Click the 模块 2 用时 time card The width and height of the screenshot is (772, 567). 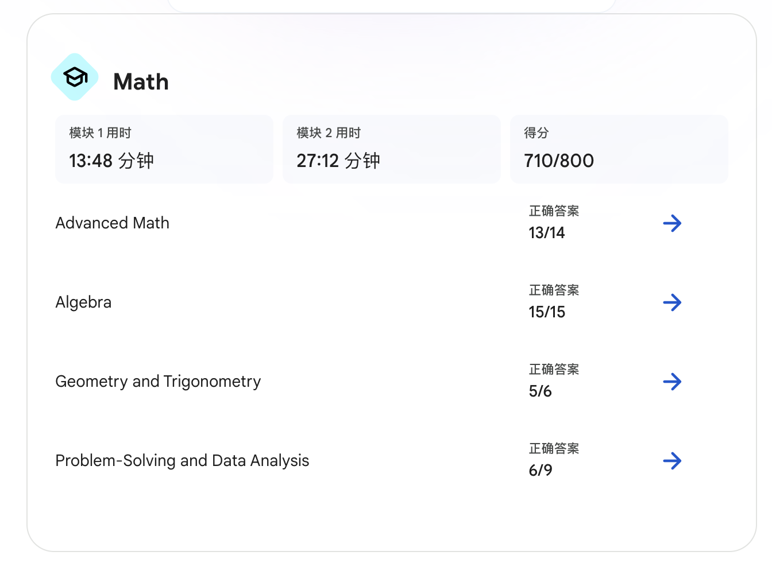[x=391, y=149]
